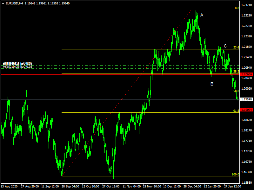The image size is (254, 190).
Task: Click the 0.0 Fibonacci level label
Action: coord(237,8)
